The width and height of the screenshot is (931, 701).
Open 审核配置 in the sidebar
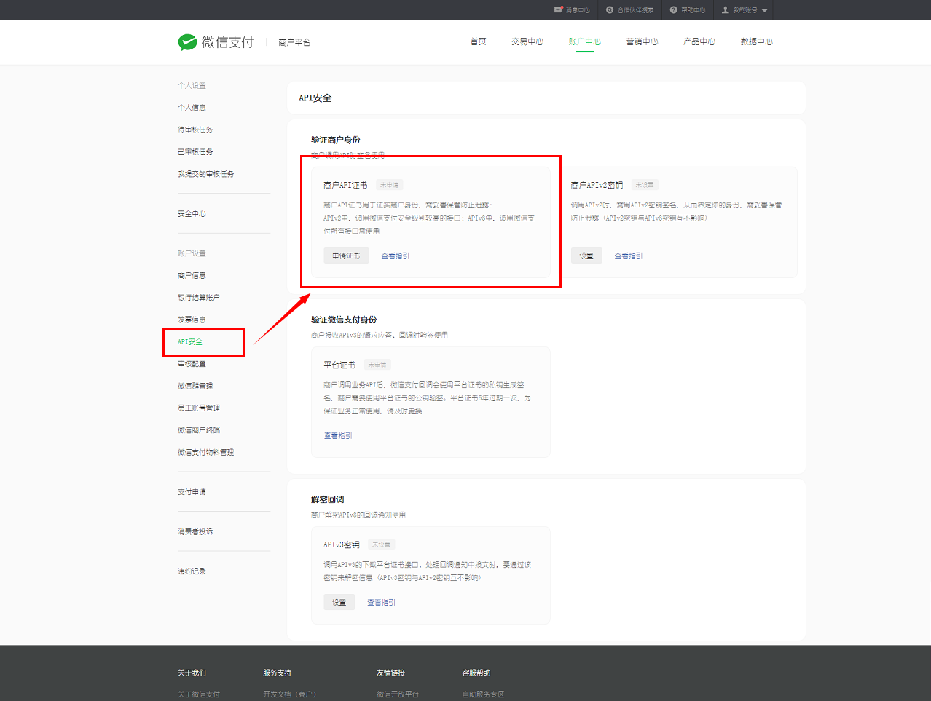[192, 364]
